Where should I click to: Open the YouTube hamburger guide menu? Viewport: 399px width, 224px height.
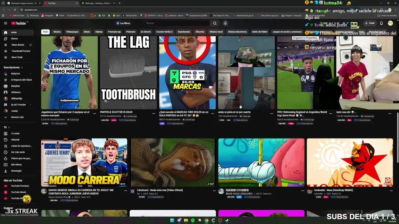[5, 23]
